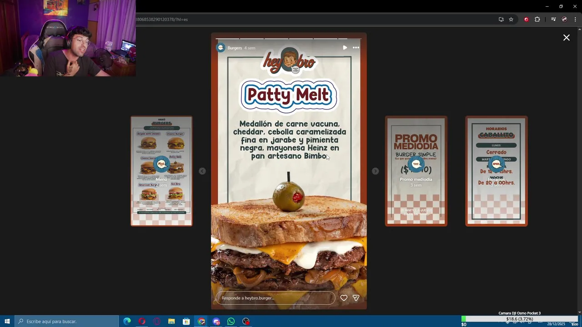Open Microsoft Store from the taskbar
This screenshot has width=582, height=327.
186,322
